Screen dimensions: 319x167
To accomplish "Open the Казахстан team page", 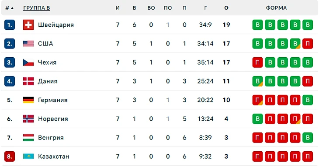I will pyautogui.click(x=53, y=157).
